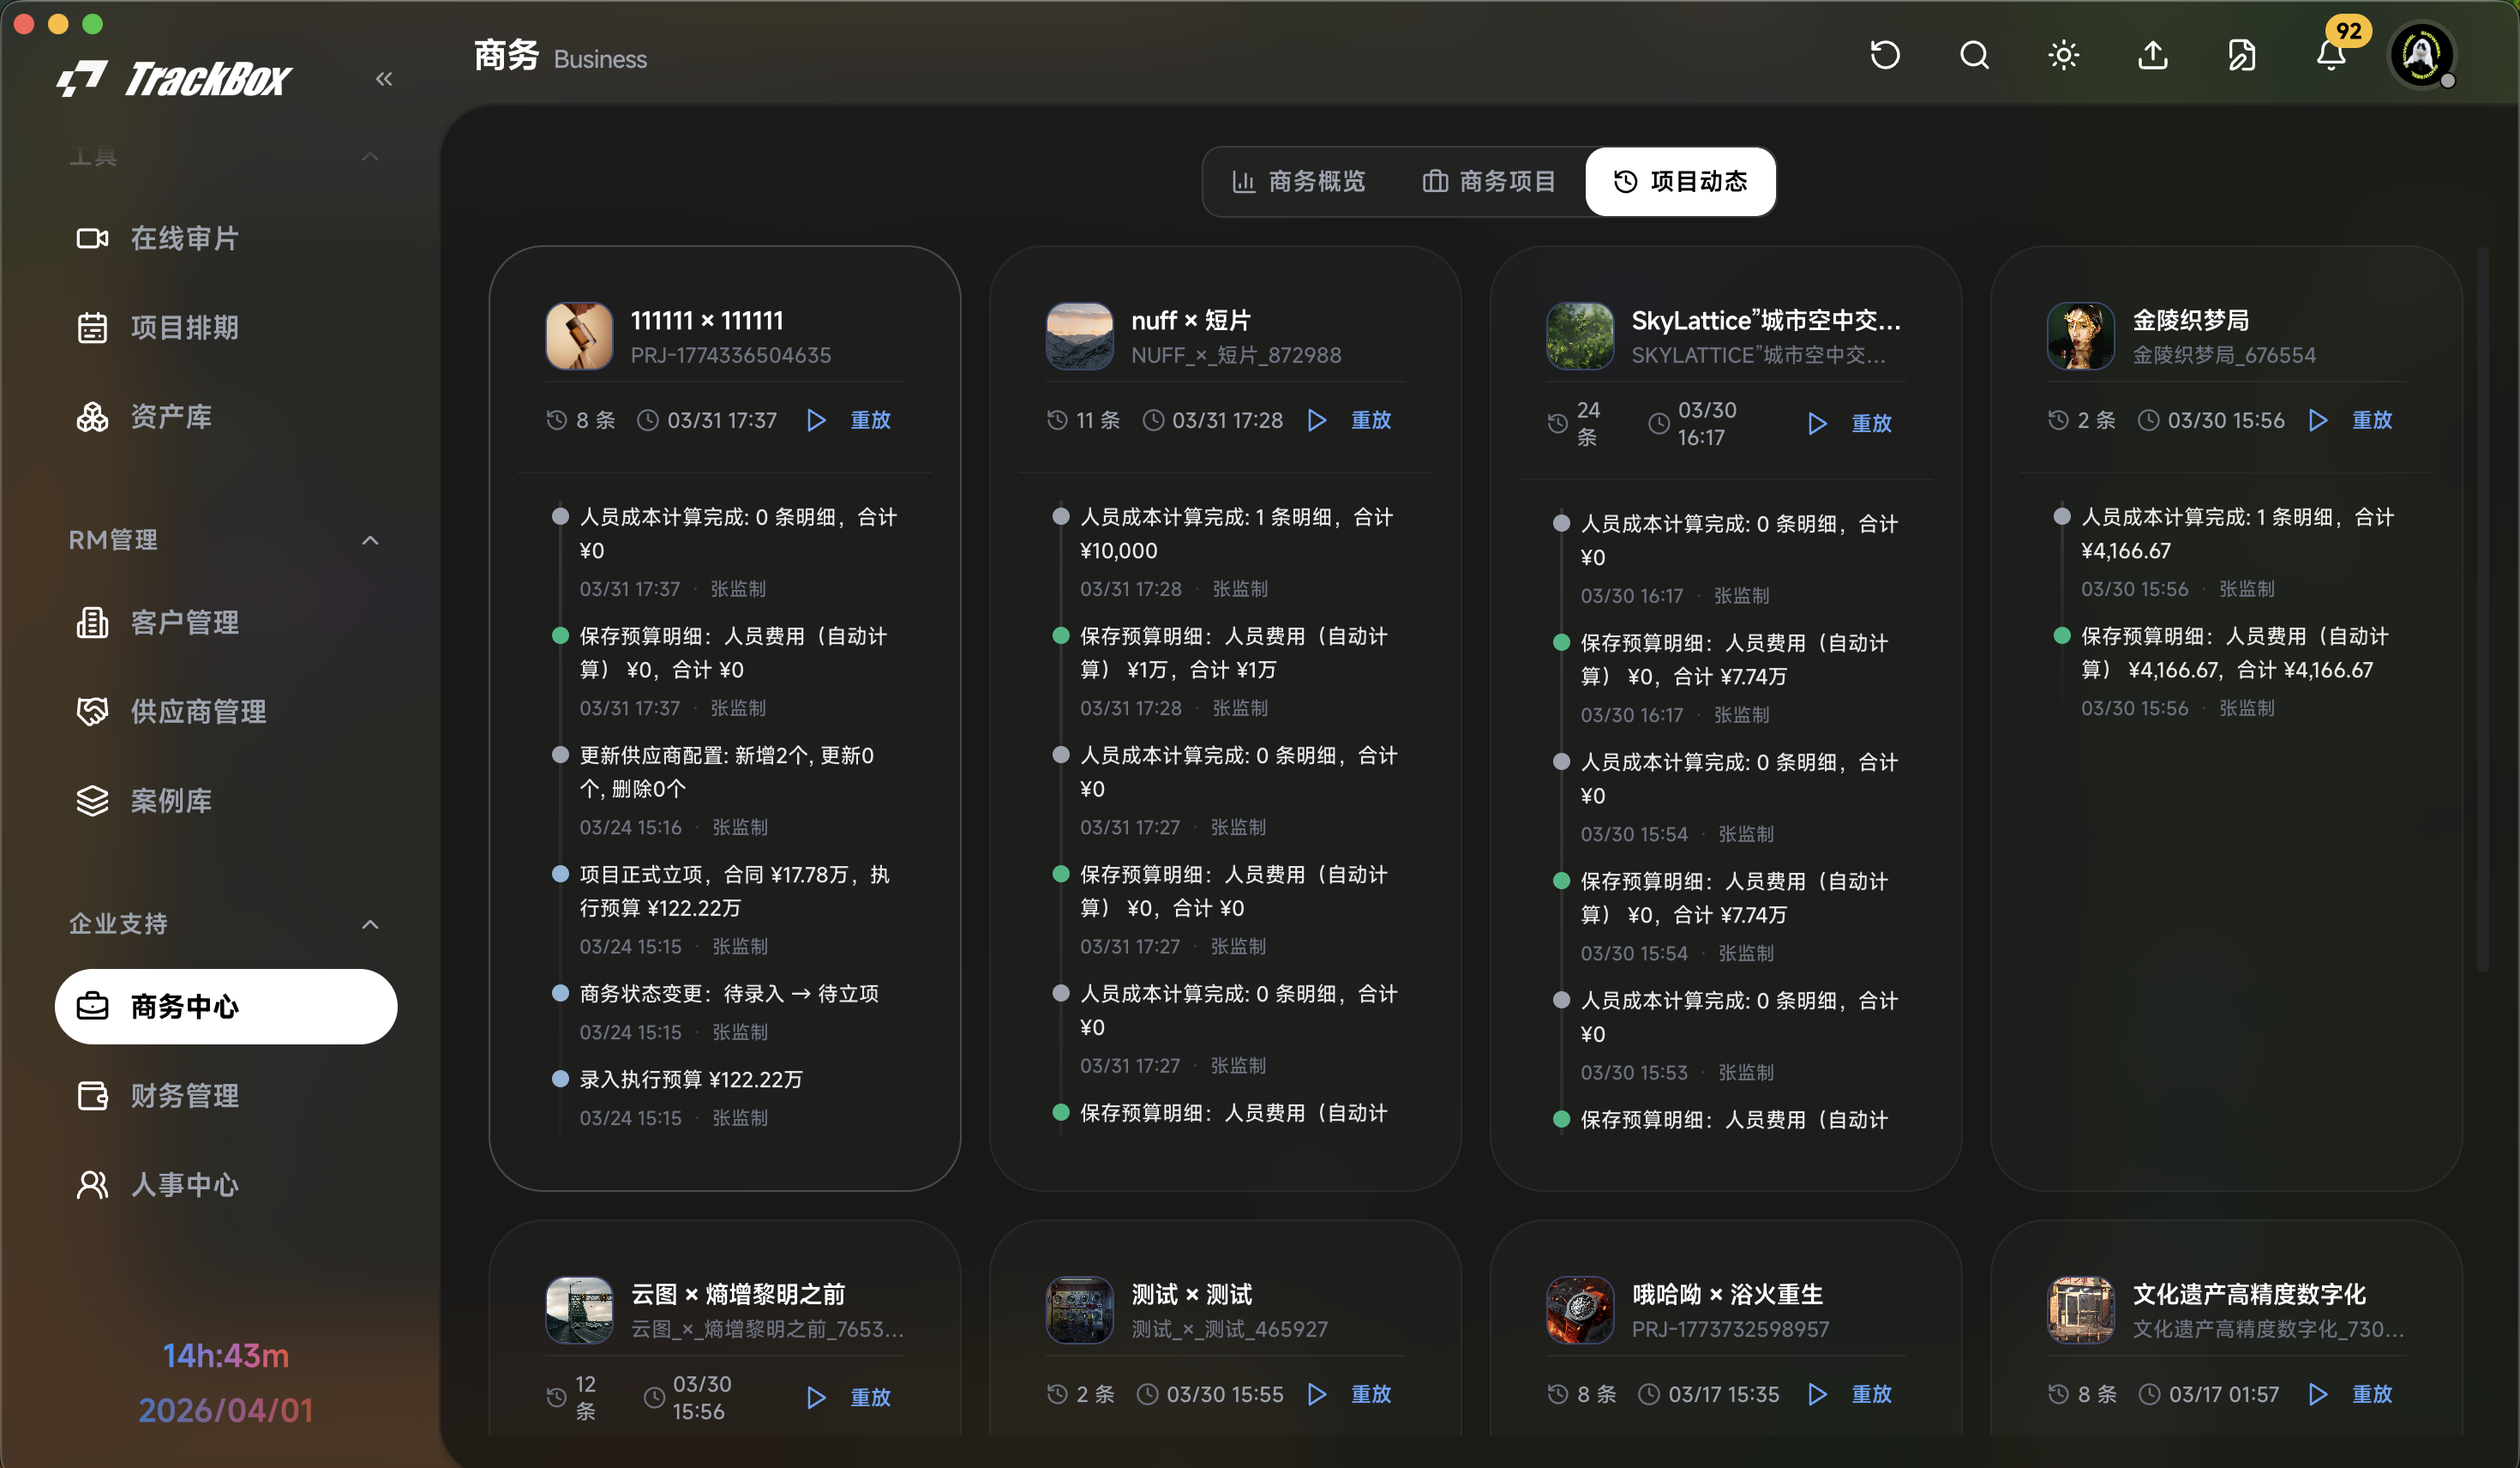Viewport: 2520px width, 1468px height.
Task: Click the 商务 Business page title
Action: (x=560, y=57)
